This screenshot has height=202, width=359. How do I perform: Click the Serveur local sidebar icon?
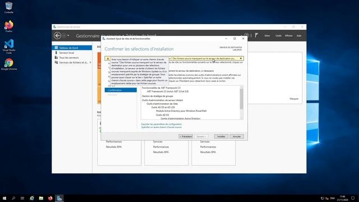(56, 53)
